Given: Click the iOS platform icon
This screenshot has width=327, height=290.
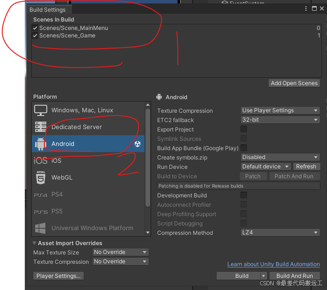Looking at the screenshot, I should [41, 161].
